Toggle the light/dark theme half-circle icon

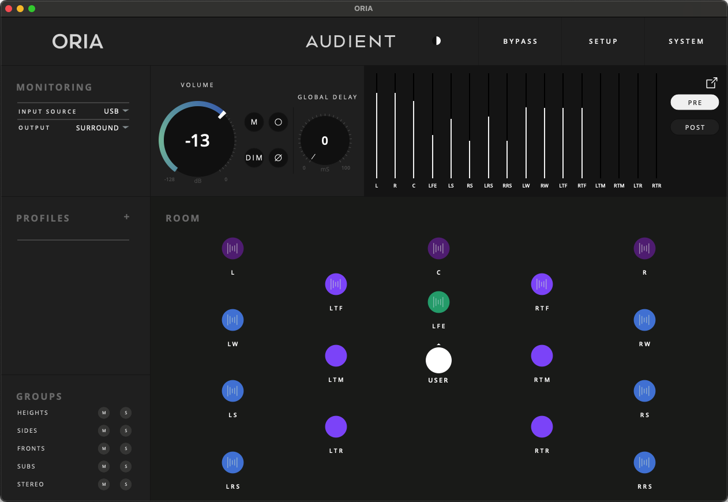point(437,41)
